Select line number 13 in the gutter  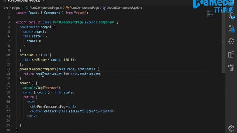pos(8,69)
